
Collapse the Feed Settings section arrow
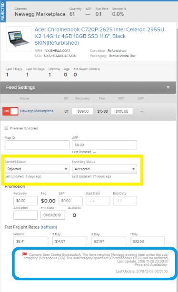coord(168,88)
